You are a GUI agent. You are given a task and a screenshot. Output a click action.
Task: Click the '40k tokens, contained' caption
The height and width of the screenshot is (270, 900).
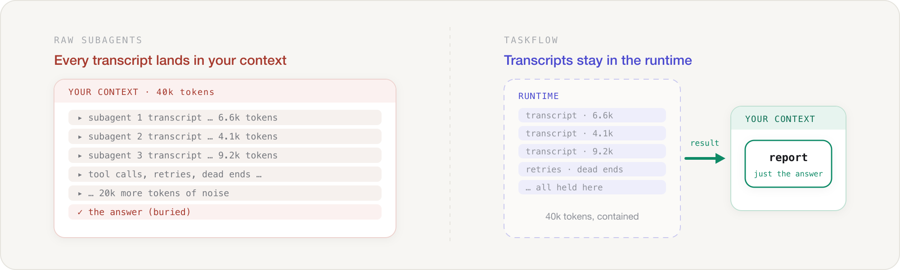pos(592,216)
